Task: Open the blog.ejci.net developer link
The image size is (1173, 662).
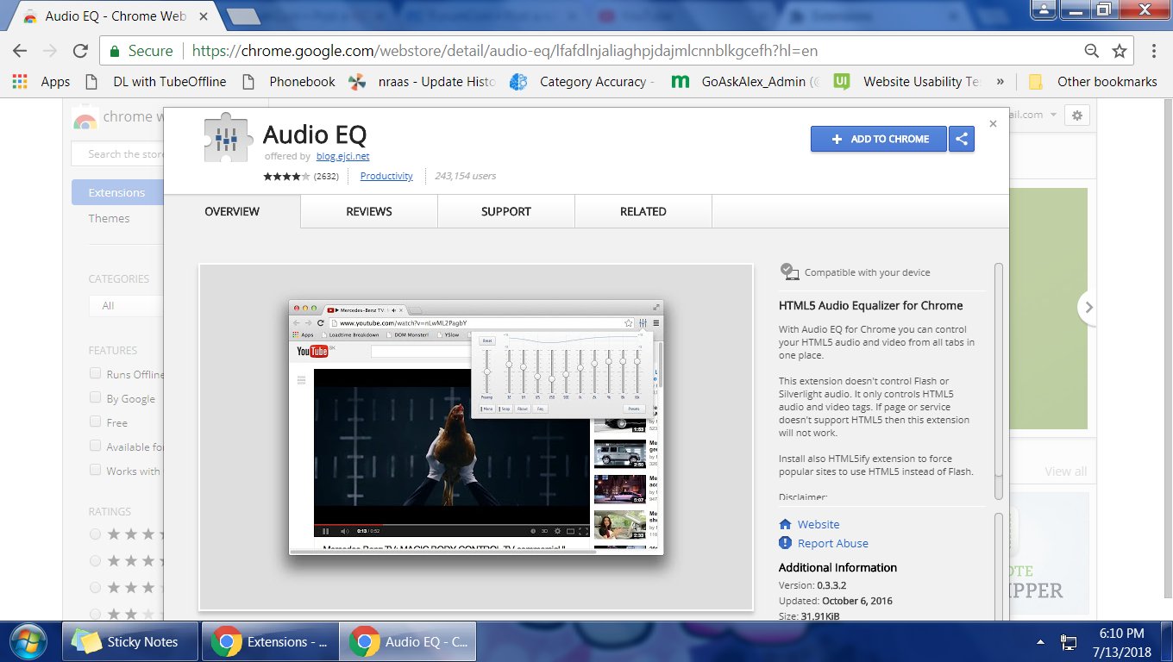Action: pyautogui.click(x=342, y=156)
